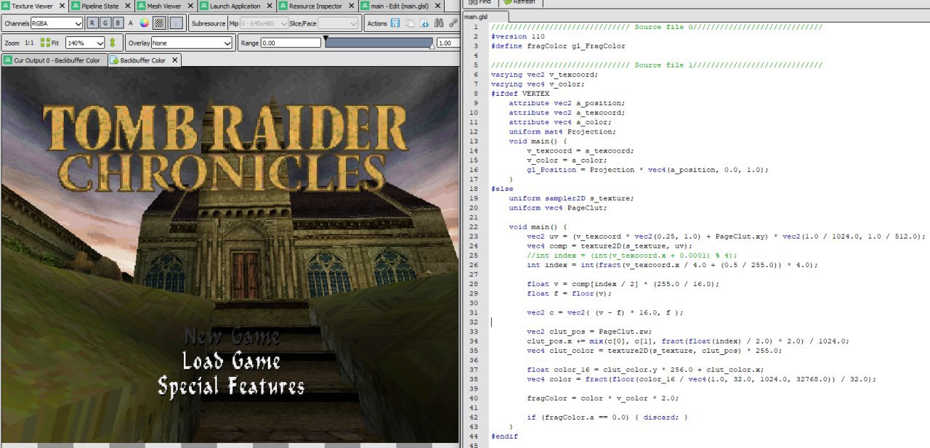
Task: Click the Range maximum field showing 1.00
Action: coord(448,43)
